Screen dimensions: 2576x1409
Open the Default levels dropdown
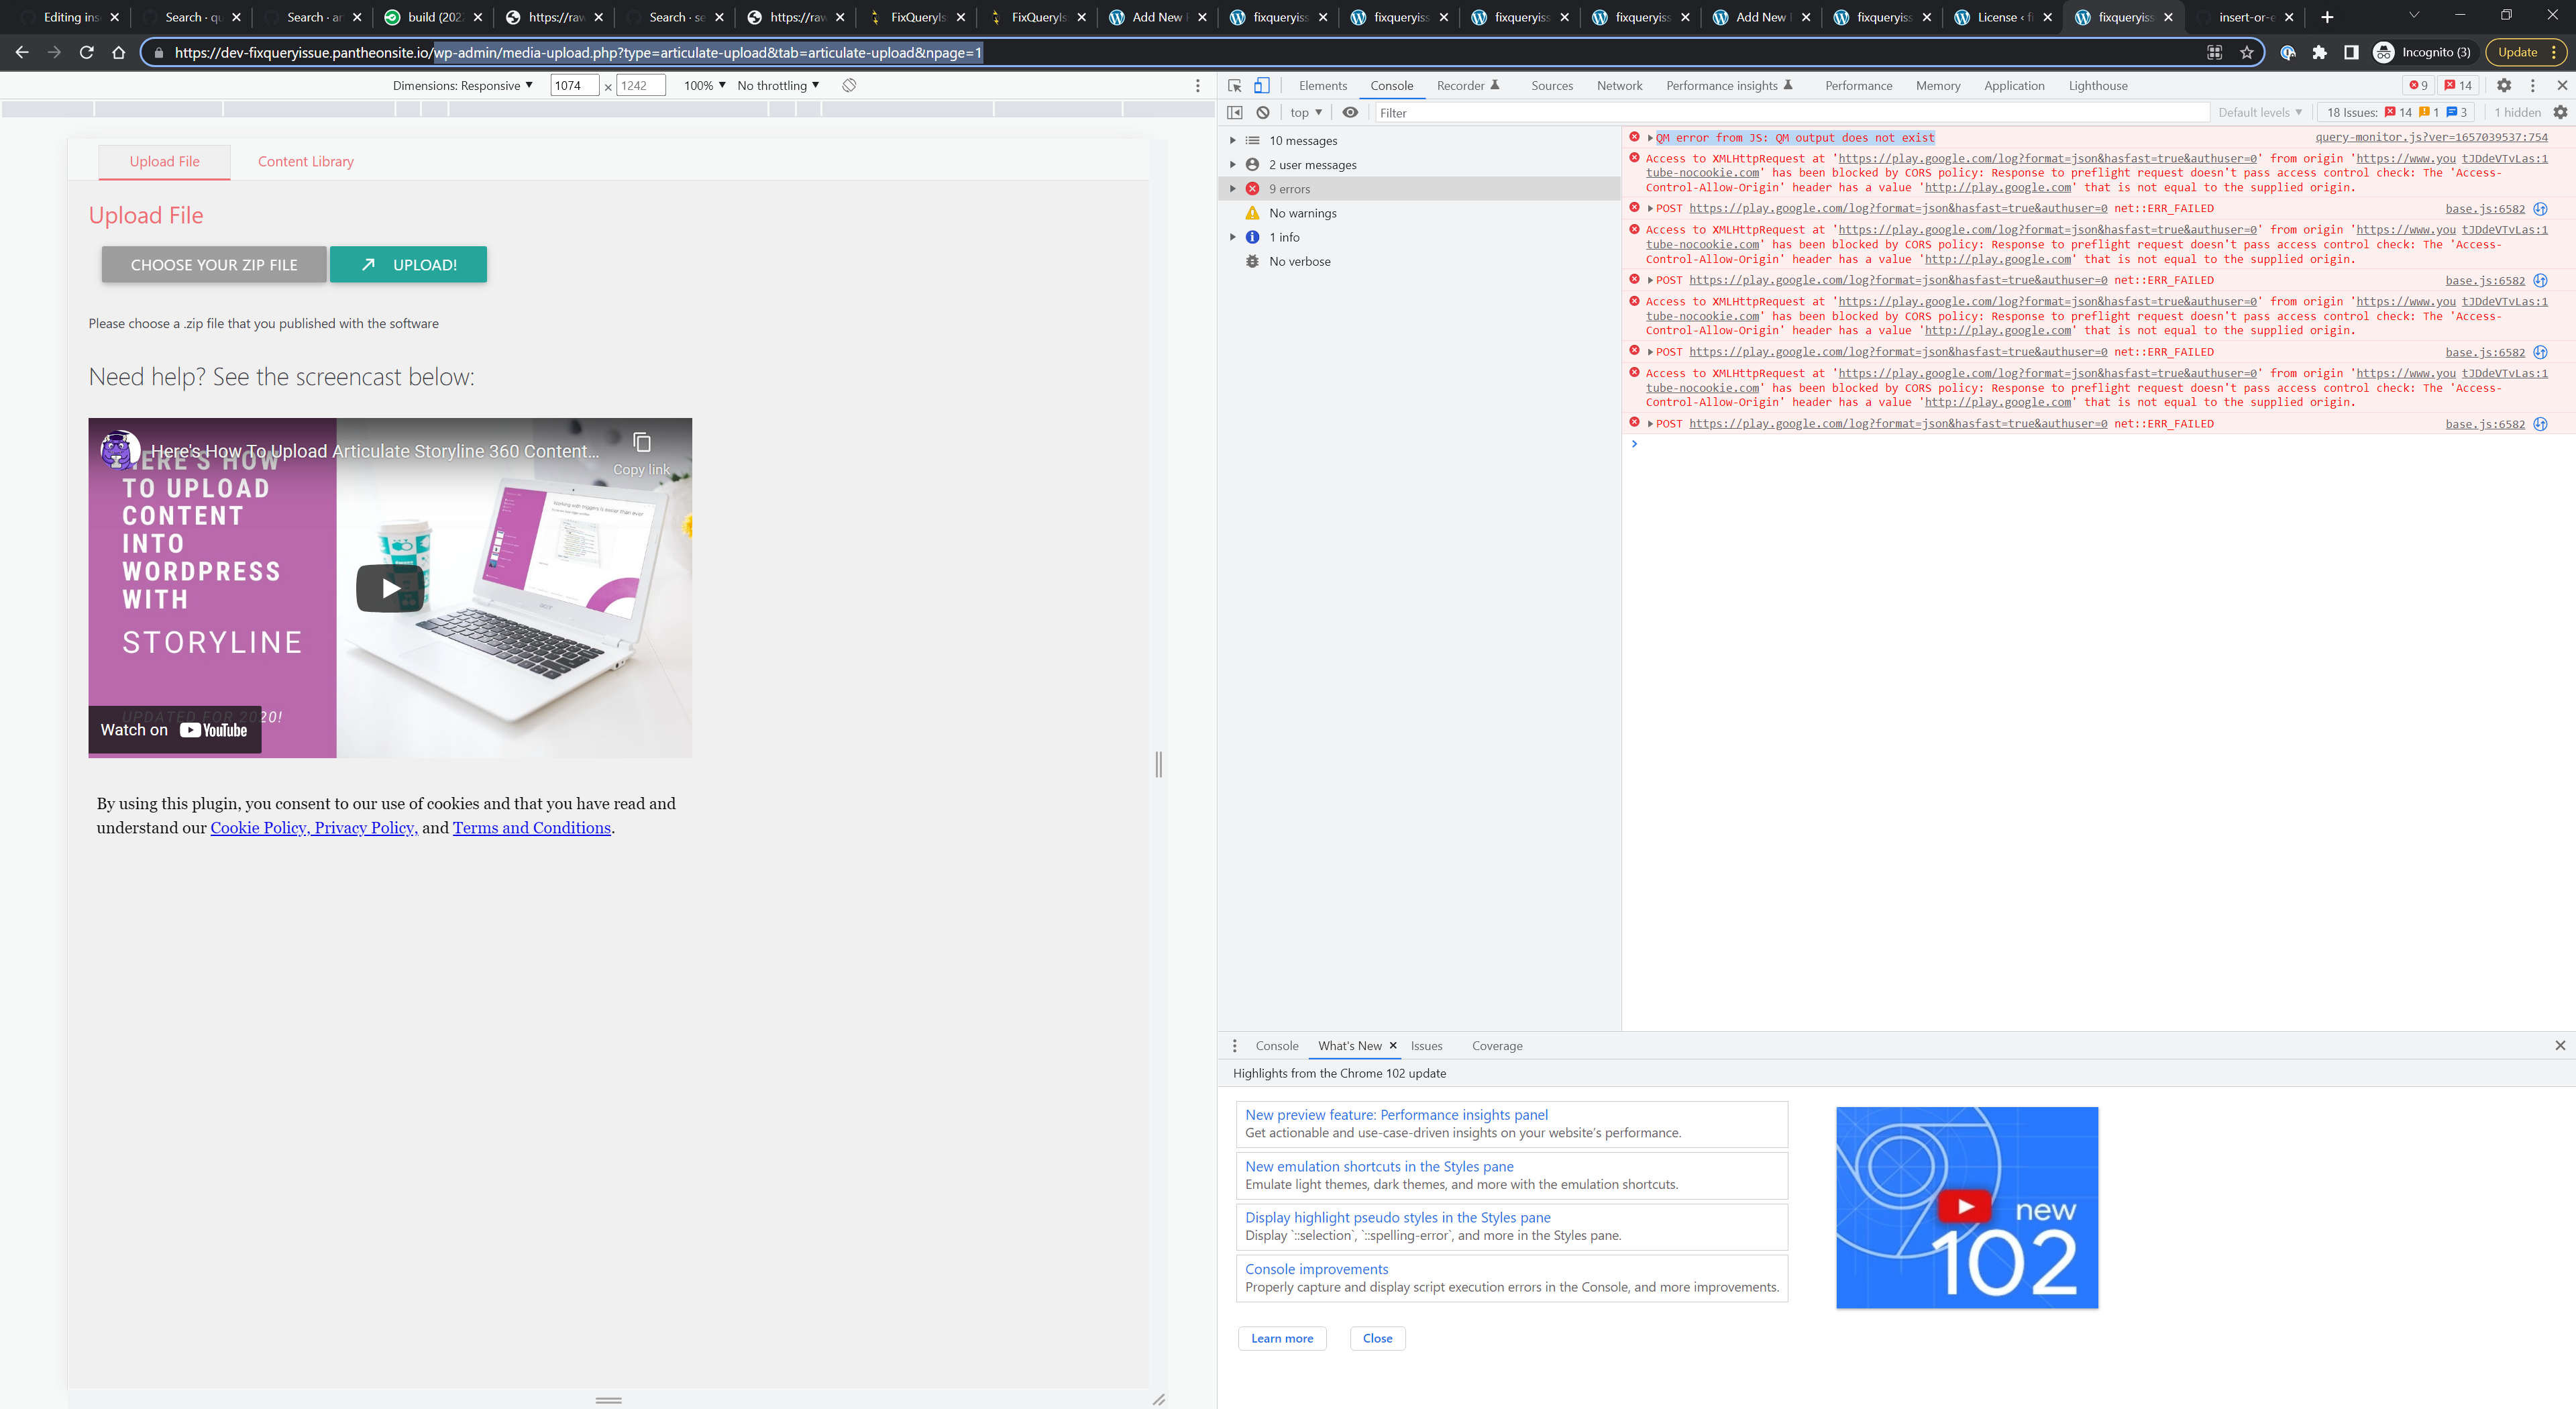(2259, 113)
